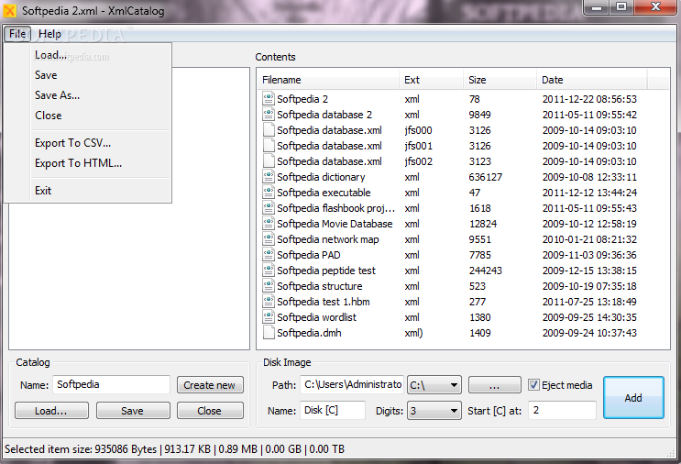This screenshot has width=681, height=464.
Task: Click the icon beside Softpedia Movie Database
Action: pyautogui.click(x=269, y=224)
